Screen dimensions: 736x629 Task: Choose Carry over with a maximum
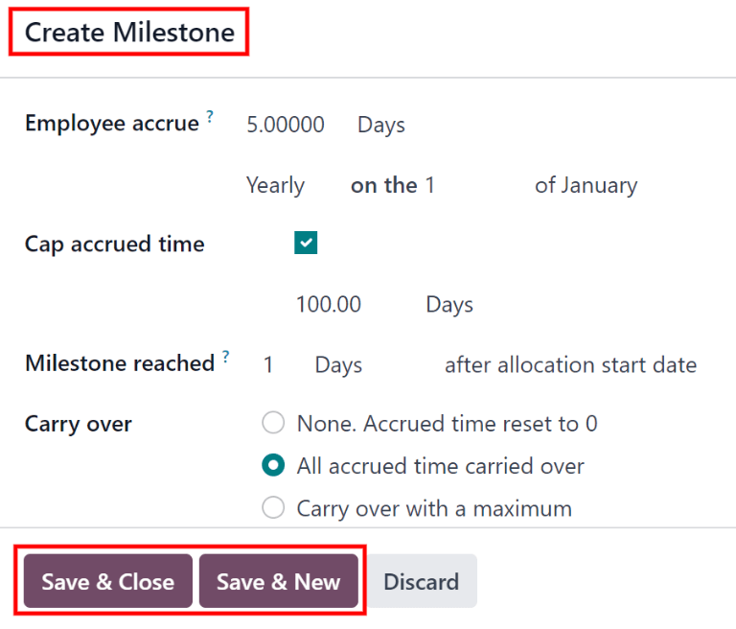coord(273,507)
